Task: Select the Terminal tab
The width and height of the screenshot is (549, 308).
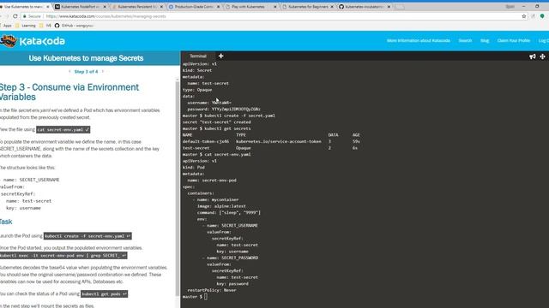Action: [x=198, y=56]
